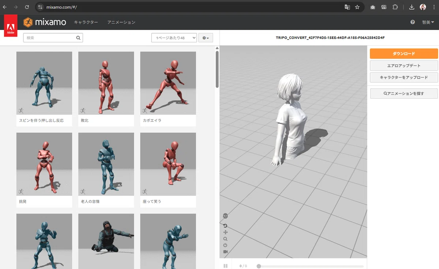Viewport: 439px width, 269px height.
Task: Select the カポエイラ animation thumbnail
Action: click(x=168, y=89)
